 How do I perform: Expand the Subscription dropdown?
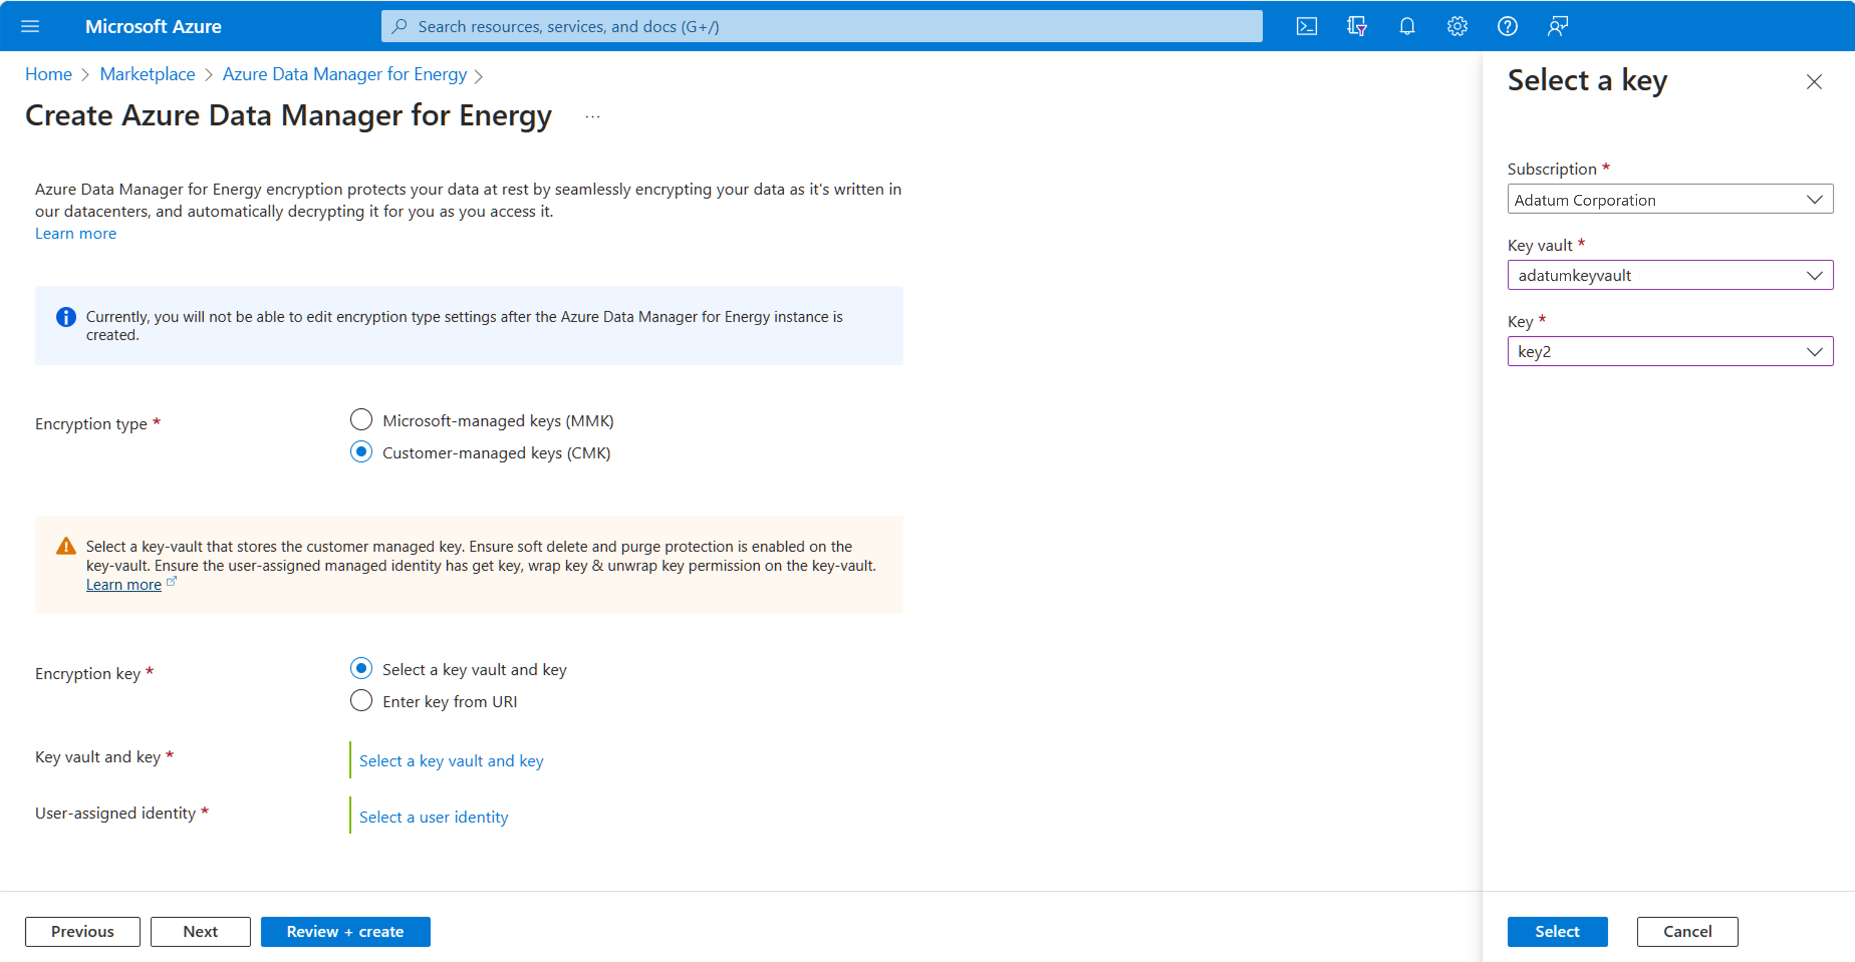1669,199
